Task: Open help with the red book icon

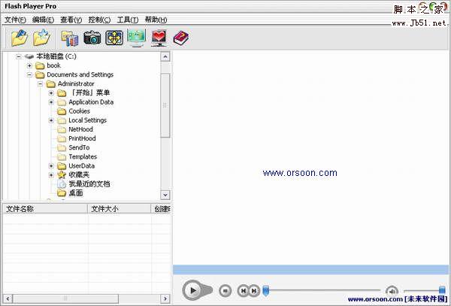Action: pyautogui.click(x=181, y=38)
